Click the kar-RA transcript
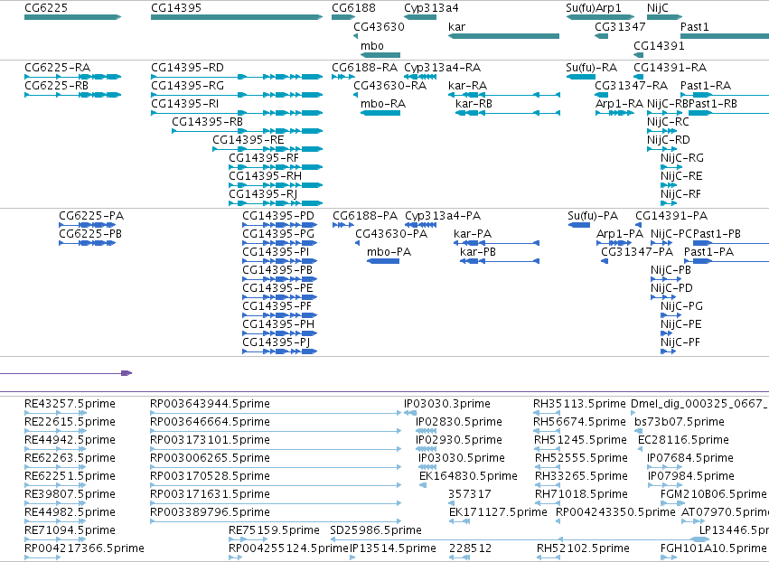The width and height of the screenshot is (769, 562). (504, 95)
